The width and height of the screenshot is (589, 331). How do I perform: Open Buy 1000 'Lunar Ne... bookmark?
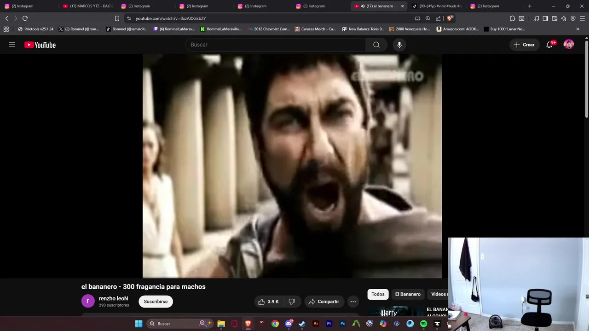[504, 29]
